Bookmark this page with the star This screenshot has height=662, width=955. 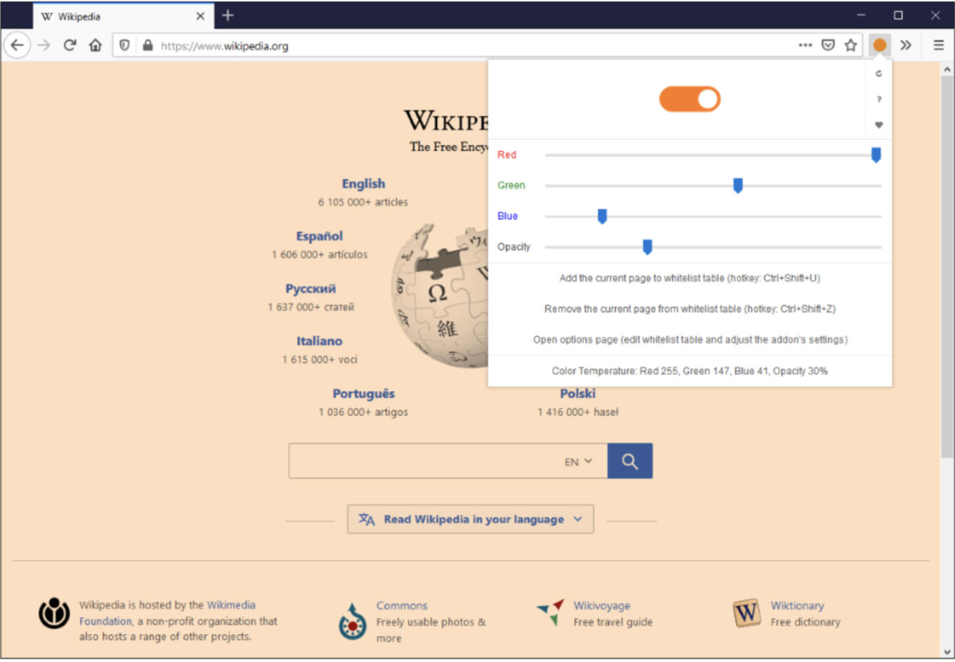point(851,45)
